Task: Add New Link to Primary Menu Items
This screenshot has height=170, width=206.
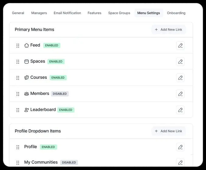Action: coord(169,30)
